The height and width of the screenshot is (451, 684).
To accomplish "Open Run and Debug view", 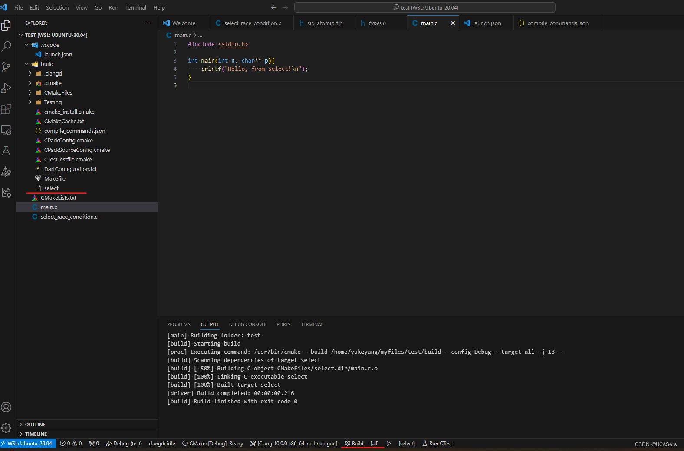I will pos(6,88).
